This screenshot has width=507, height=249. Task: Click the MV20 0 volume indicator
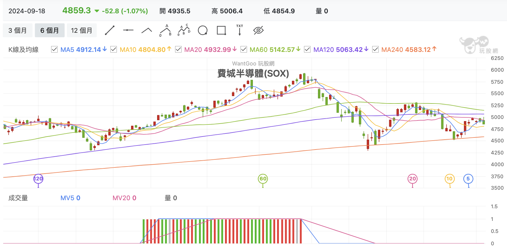(125, 198)
